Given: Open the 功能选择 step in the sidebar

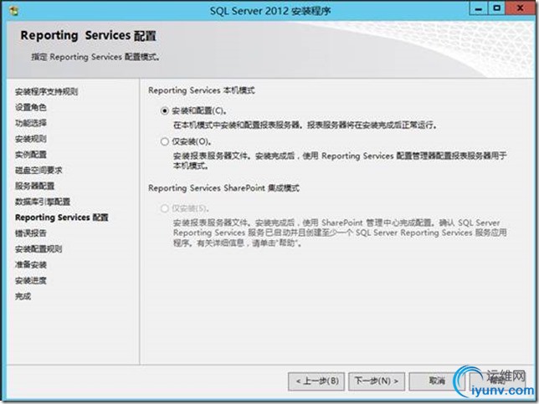Looking at the screenshot, I should click(x=31, y=123).
